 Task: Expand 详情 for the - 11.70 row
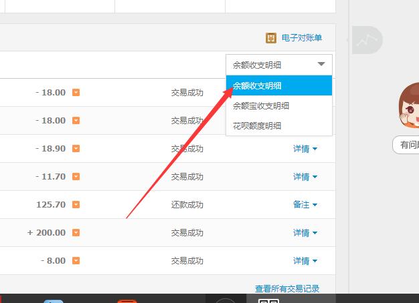coord(305,177)
